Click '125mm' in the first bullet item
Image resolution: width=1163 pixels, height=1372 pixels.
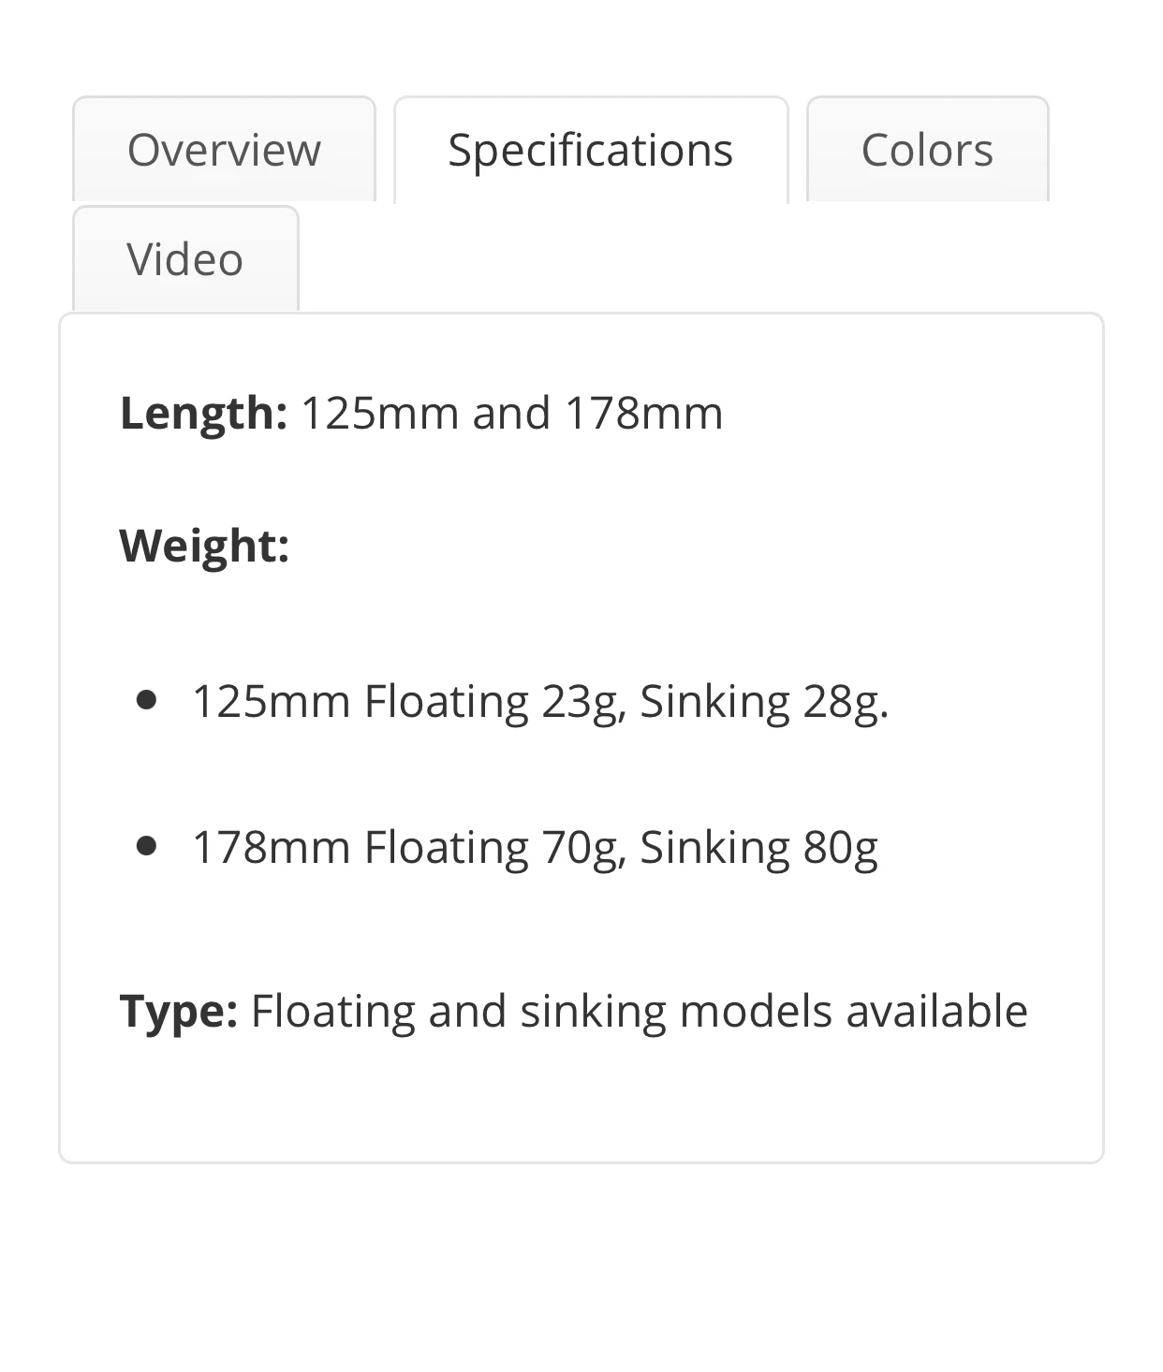click(271, 701)
